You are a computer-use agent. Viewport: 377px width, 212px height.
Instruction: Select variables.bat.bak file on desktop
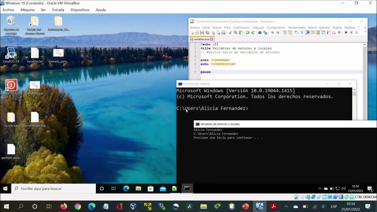click(35, 119)
